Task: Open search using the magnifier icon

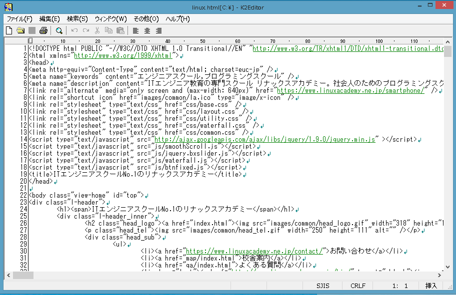Action: pos(59,30)
